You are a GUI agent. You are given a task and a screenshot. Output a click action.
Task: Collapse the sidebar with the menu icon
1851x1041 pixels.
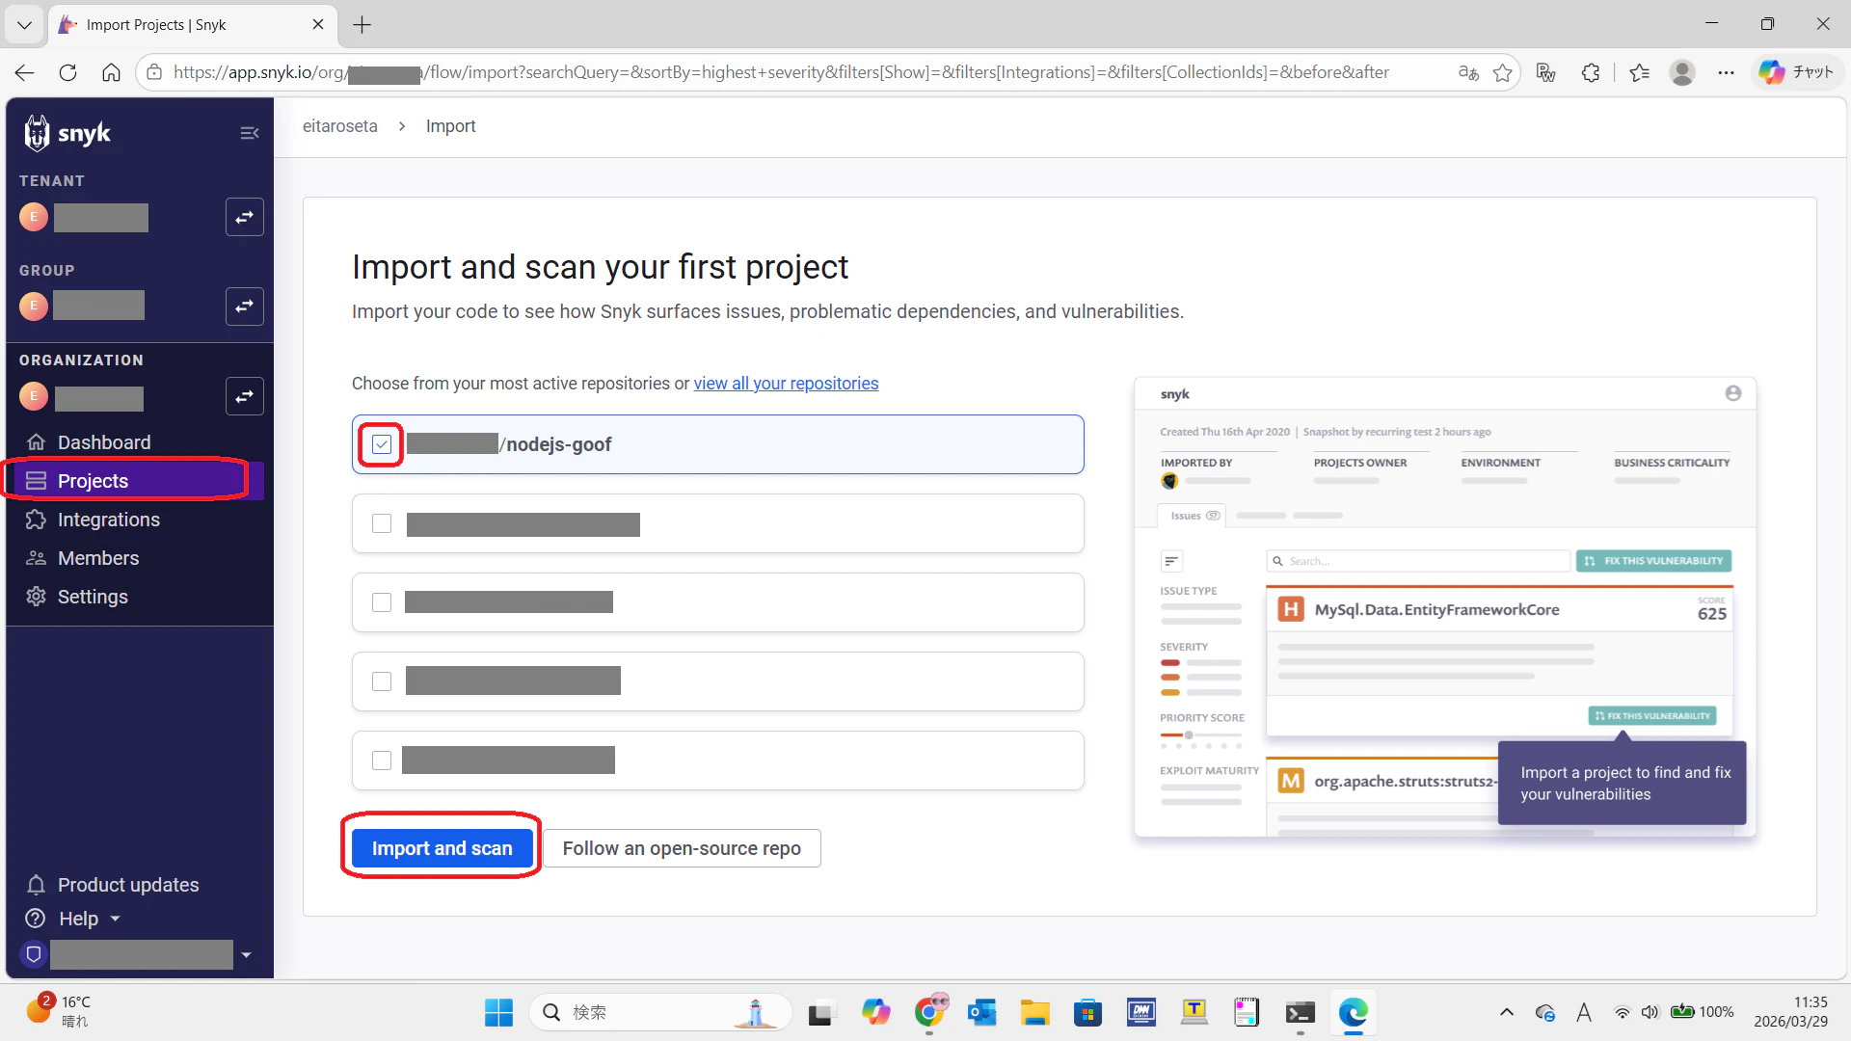(249, 133)
